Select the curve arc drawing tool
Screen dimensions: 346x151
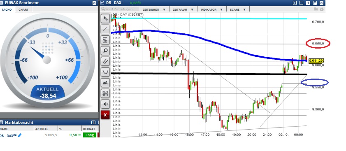coord(105,72)
